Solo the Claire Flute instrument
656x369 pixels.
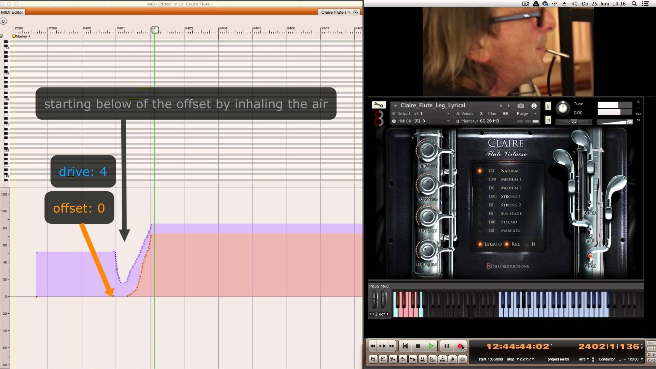click(548, 106)
